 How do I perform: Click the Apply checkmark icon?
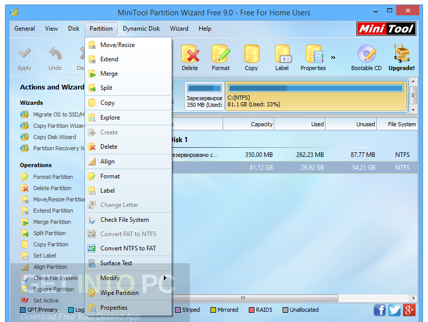click(x=25, y=53)
